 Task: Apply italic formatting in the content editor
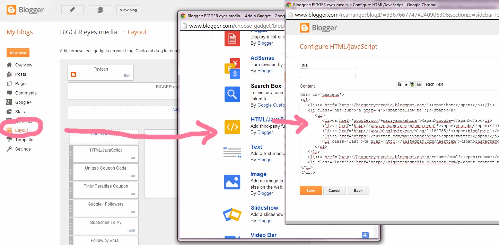[x=405, y=84]
